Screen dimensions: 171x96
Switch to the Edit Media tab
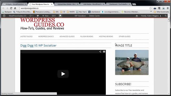click(93, 4)
